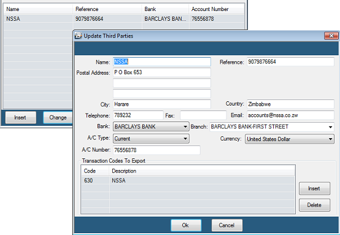Close the Update Third Parties dialog
This screenshot has width=340, height=235.
(x=331, y=36)
